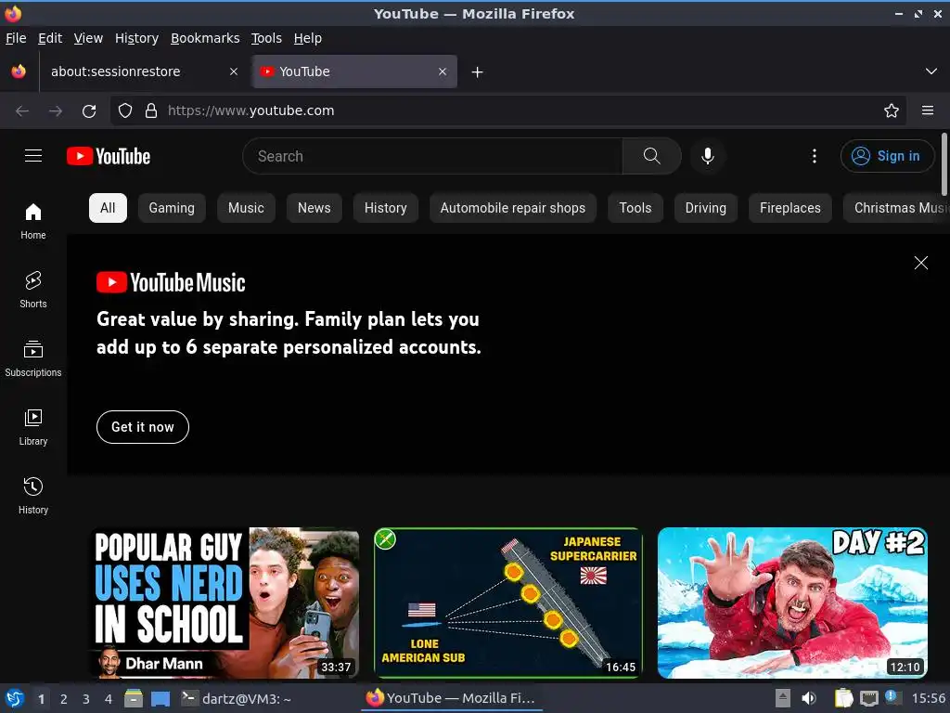Click the Sign in button
Screen dimensions: 950x713
(x=886, y=156)
